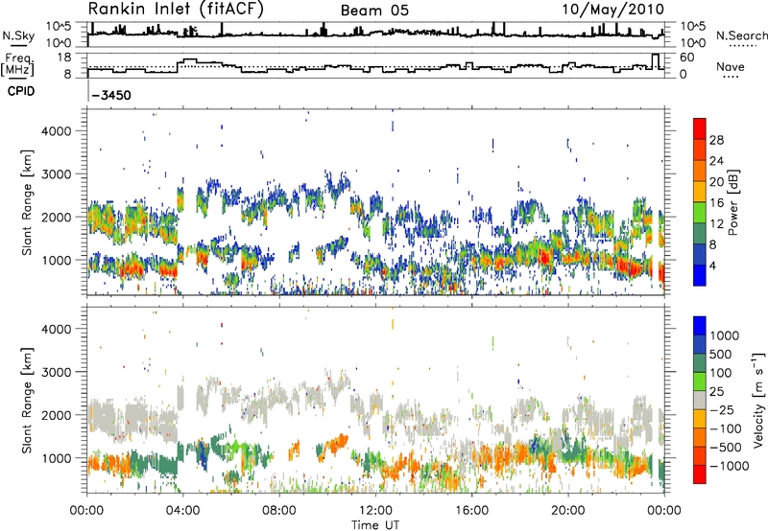Click the 'N.Search' legend label
768x531 pixels.
click(741, 35)
